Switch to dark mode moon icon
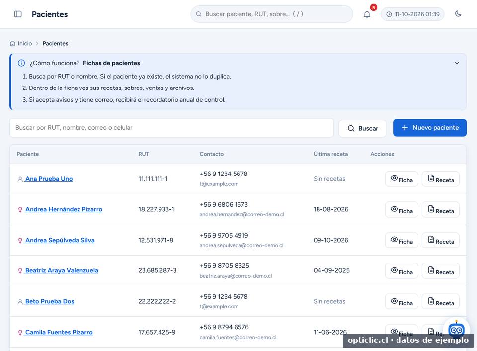This screenshot has width=477, height=351. [x=458, y=14]
